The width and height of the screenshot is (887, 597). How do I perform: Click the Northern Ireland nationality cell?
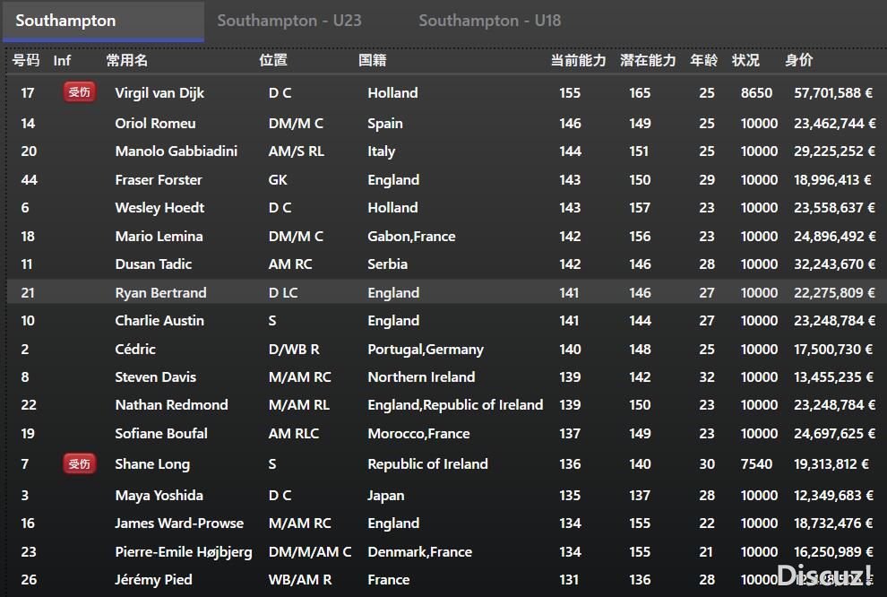click(x=421, y=376)
